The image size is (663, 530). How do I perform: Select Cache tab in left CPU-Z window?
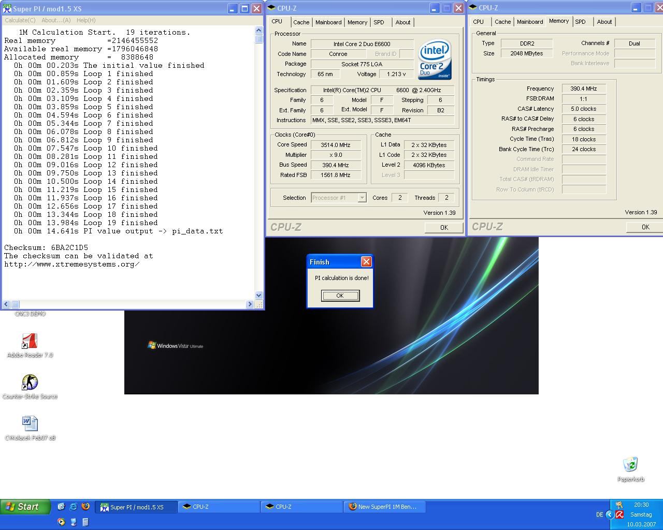(301, 22)
